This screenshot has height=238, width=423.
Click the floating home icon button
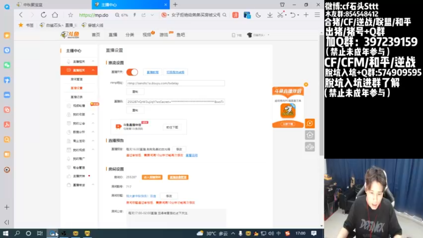coord(310,135)
